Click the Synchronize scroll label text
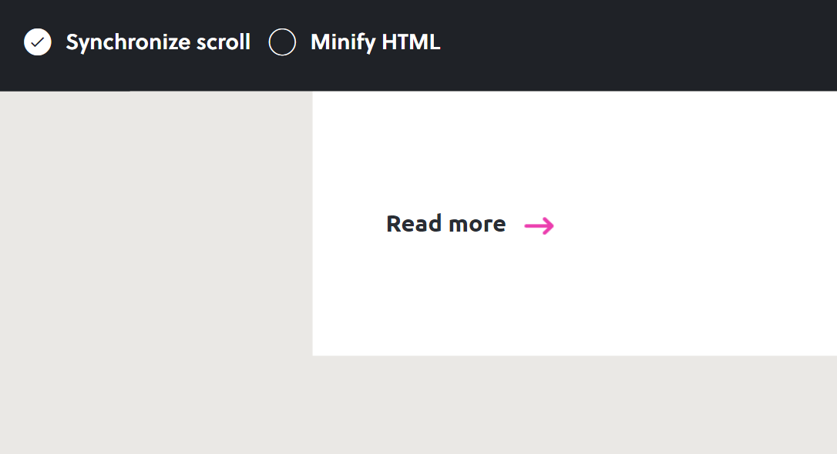 click(x=157, y=42)
